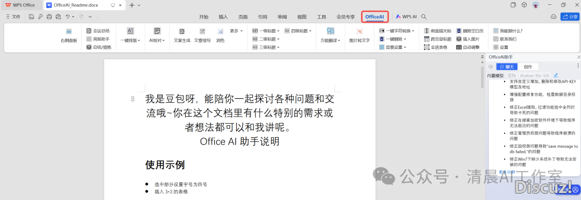Screen dimensions: 581x200
Task: Click the edit pencil icon beside doubao-lite-32k
Action: tap(555, 75)
